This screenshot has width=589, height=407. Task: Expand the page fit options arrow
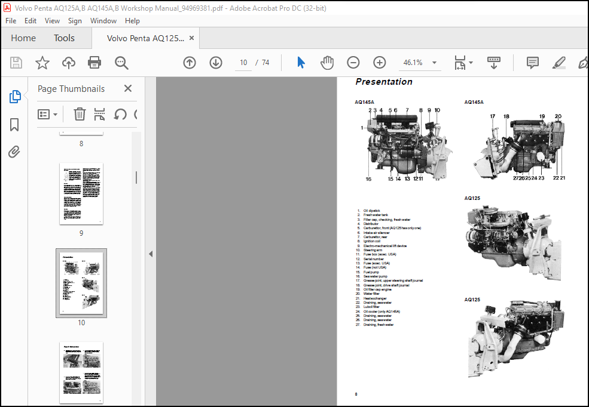coord(471,63)
